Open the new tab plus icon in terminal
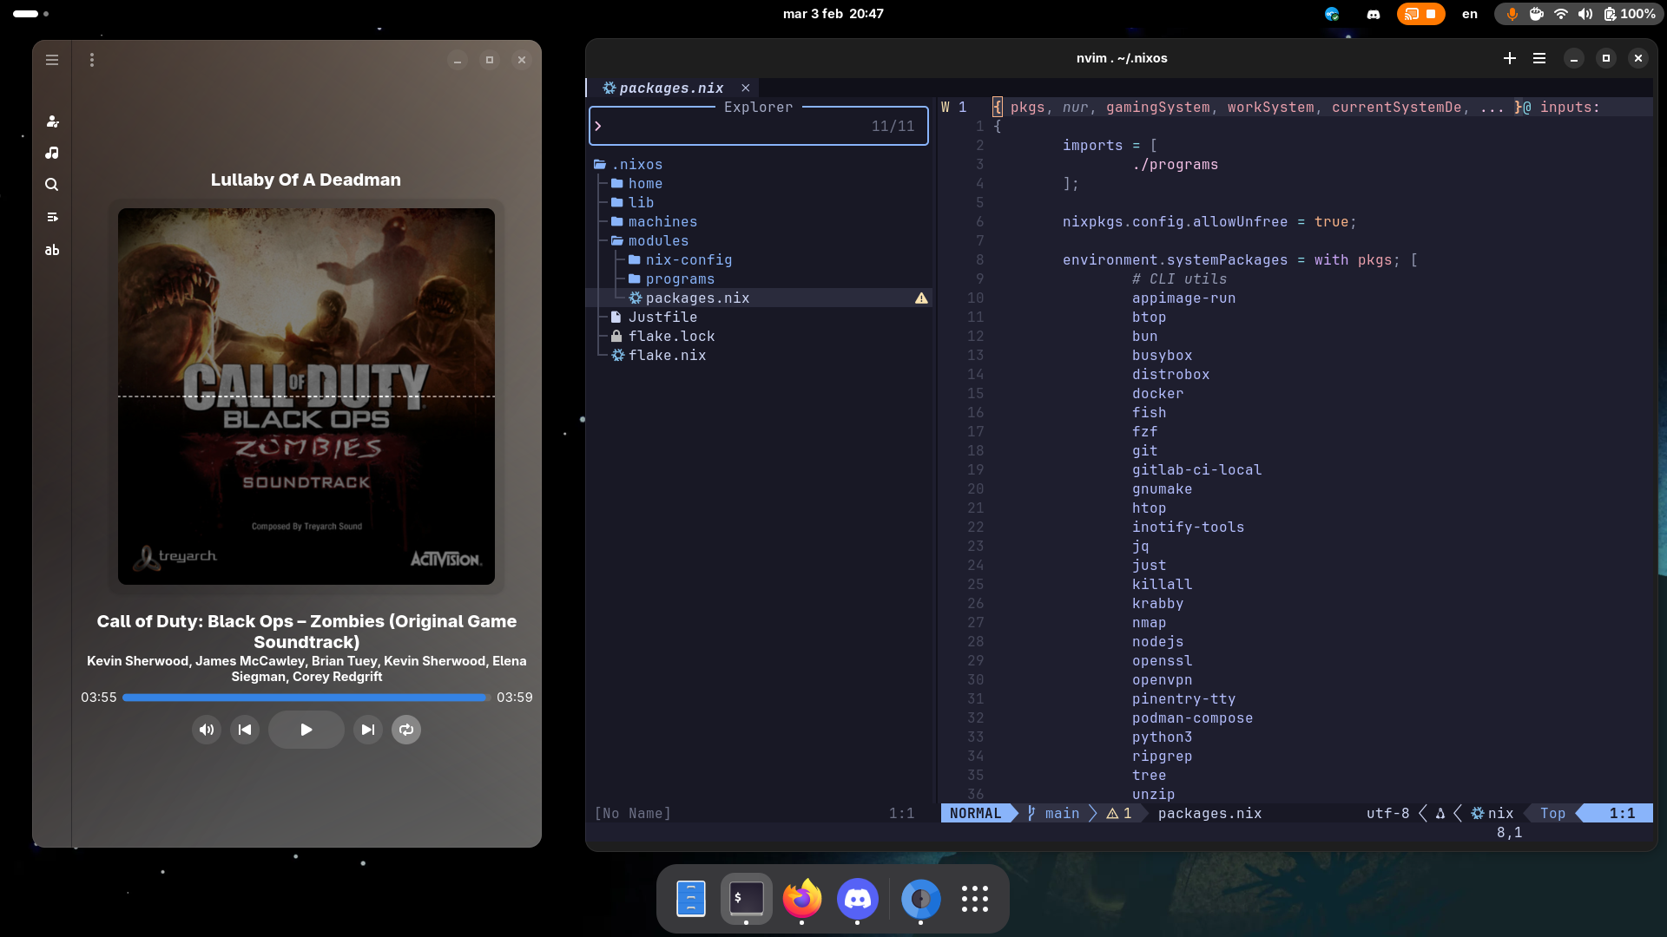The width and height of the screenshot is (1667, 937). 1509,58
